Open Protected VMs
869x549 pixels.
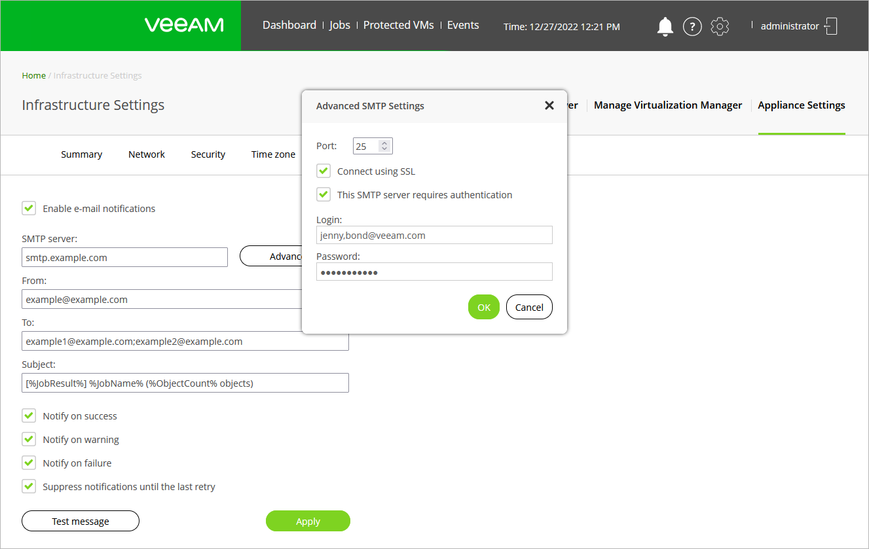pos(399,25)
